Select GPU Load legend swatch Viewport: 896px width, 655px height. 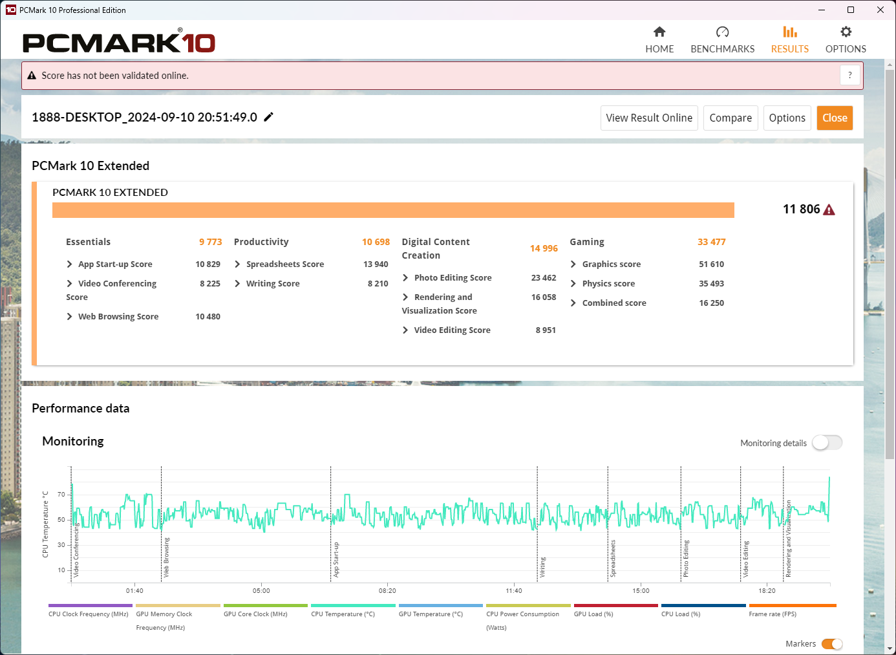(616, 606)
